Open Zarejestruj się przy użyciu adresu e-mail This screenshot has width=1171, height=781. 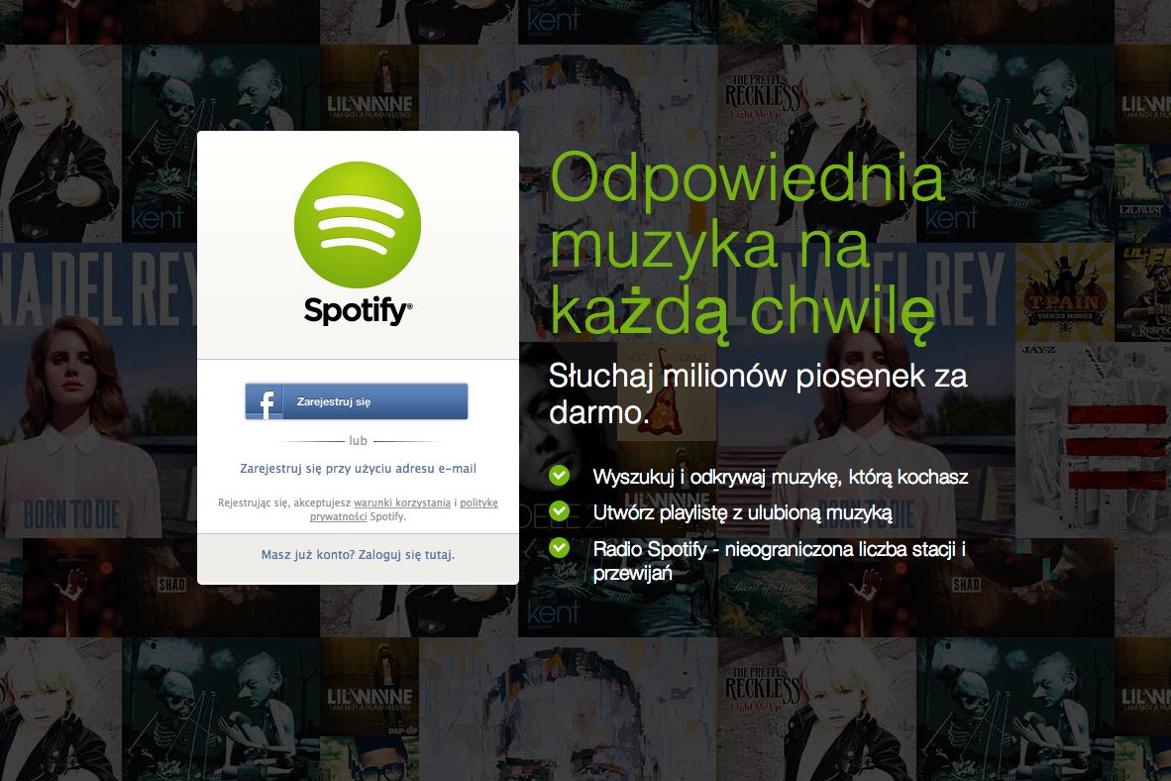358,469
